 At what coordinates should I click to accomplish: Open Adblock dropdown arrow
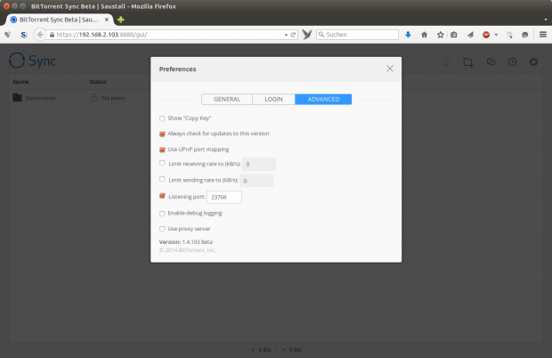(496, 35)
